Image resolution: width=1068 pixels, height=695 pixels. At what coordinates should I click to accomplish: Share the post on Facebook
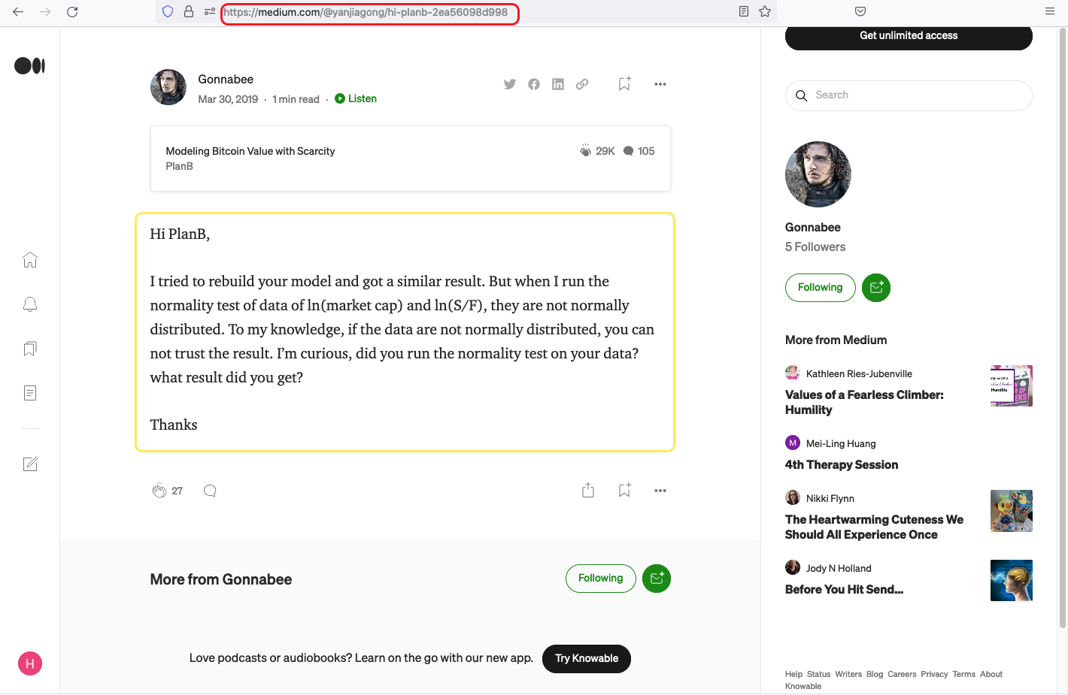(534, 84)
